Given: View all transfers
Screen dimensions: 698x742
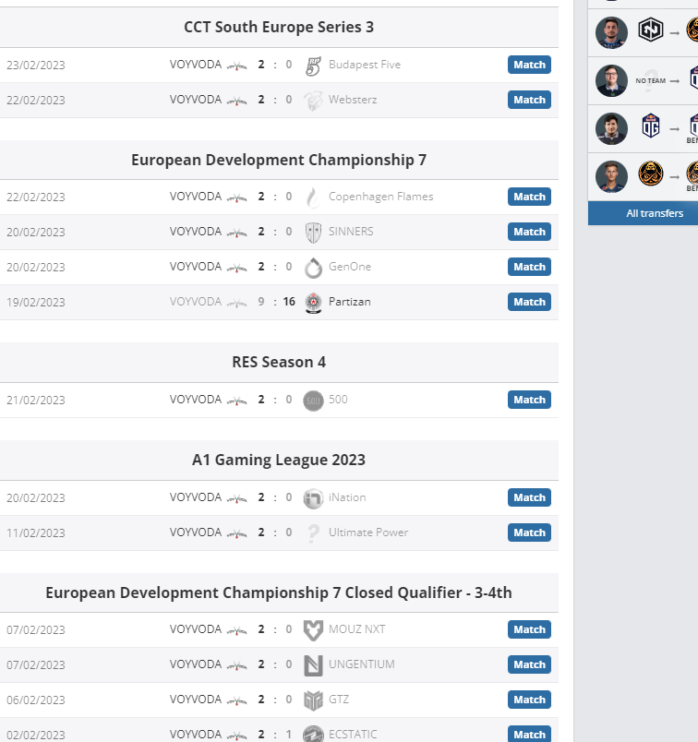Looking at the screenshot, I should click(x=655, y=213).
